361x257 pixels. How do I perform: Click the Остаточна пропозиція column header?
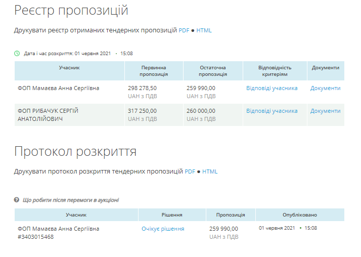[x=213, y=71]
